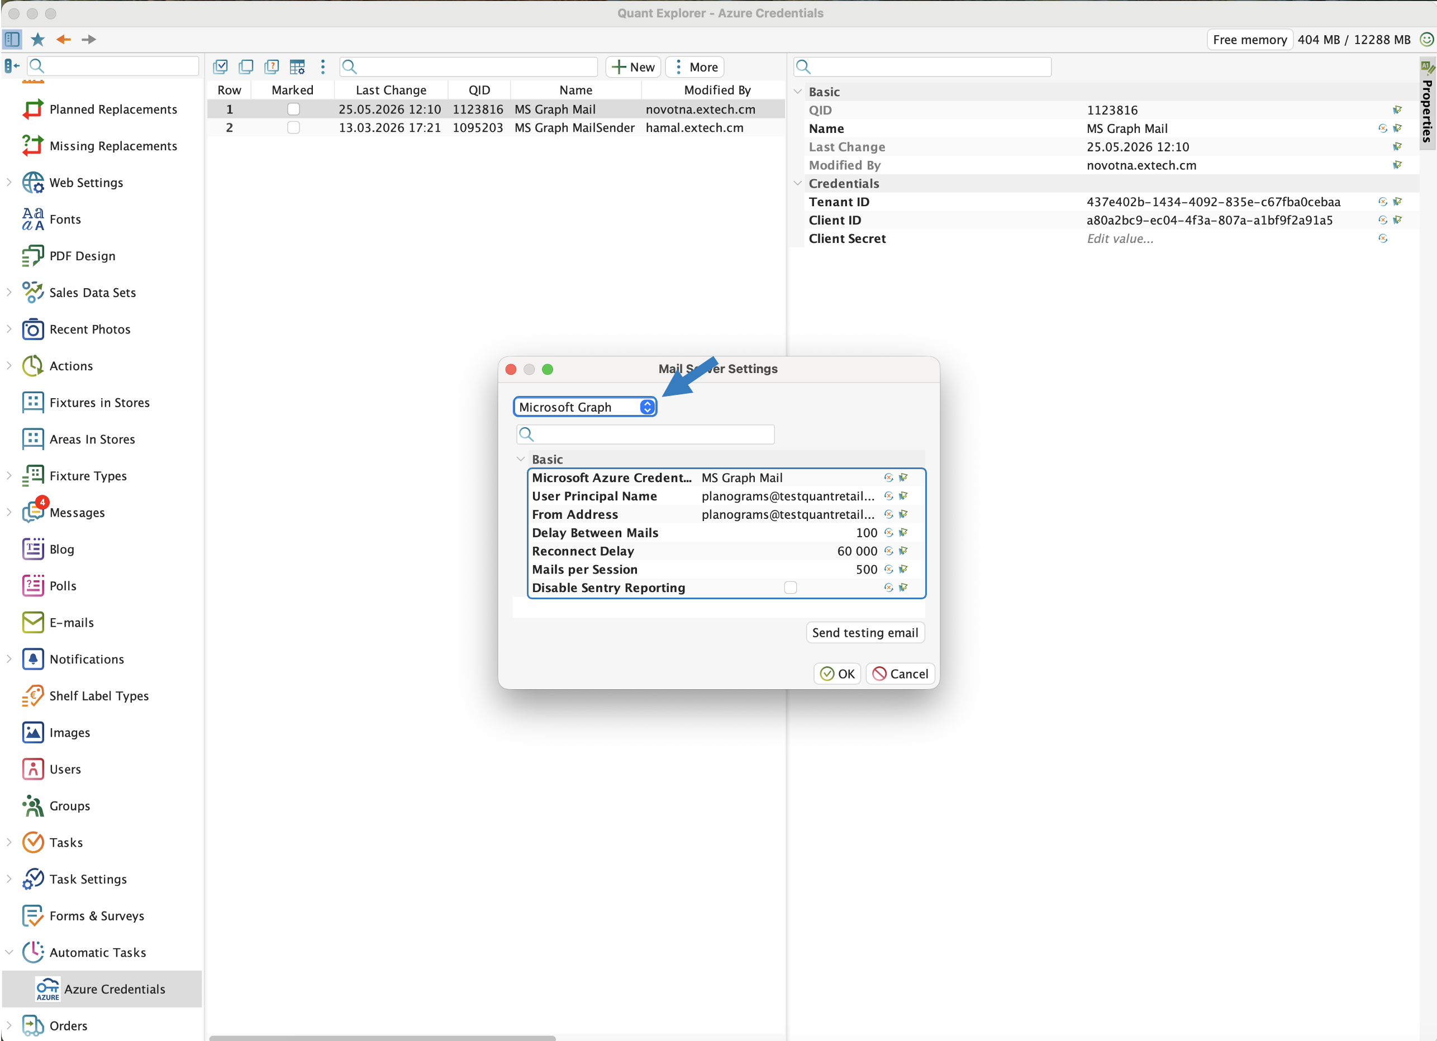Viewport: 1437px width, 1041px height.
Task: Click the search field in Mail Server Settings
Action: tap(646, 434)
